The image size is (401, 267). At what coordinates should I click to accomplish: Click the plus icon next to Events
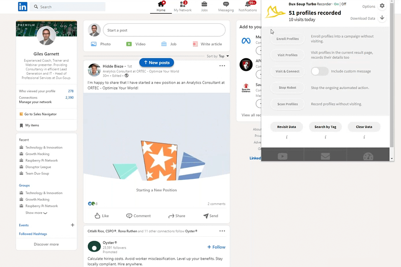click(72, 225)
